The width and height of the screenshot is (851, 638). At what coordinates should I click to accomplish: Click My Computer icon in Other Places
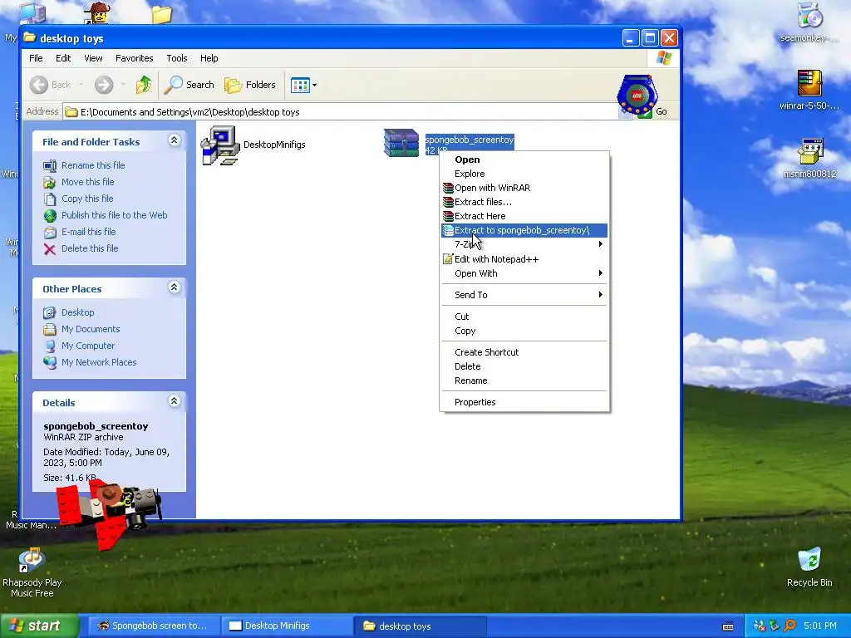pos(49,346)
